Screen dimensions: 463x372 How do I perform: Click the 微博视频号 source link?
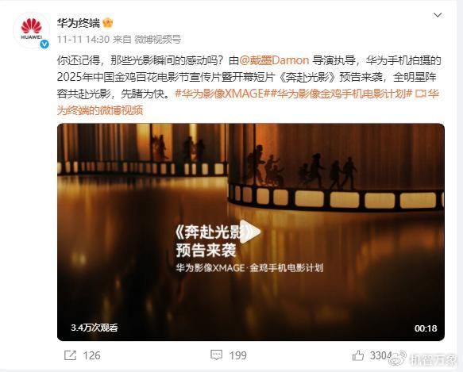(157, 39)
